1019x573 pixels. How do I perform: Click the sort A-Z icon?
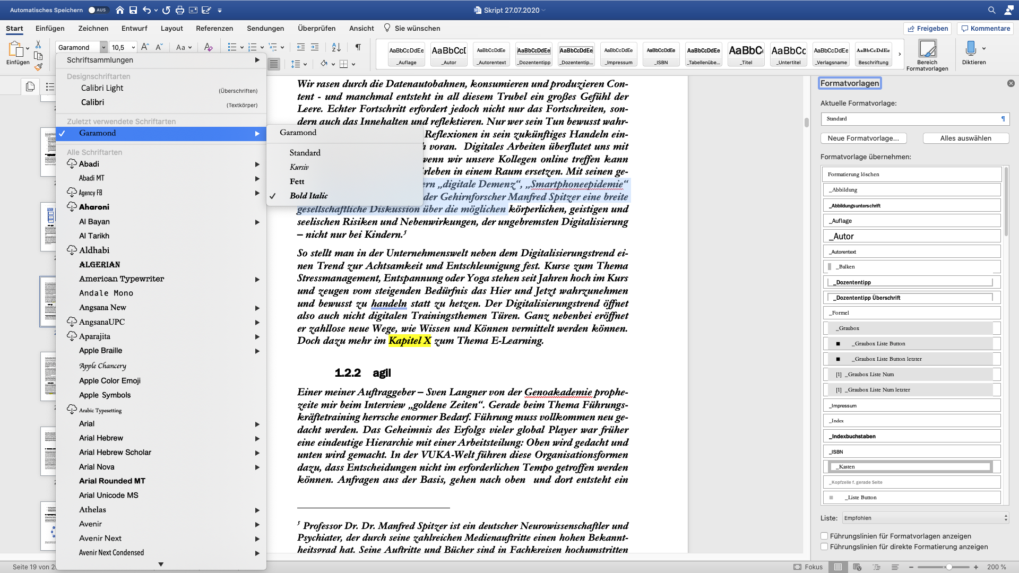coord(336,47)
